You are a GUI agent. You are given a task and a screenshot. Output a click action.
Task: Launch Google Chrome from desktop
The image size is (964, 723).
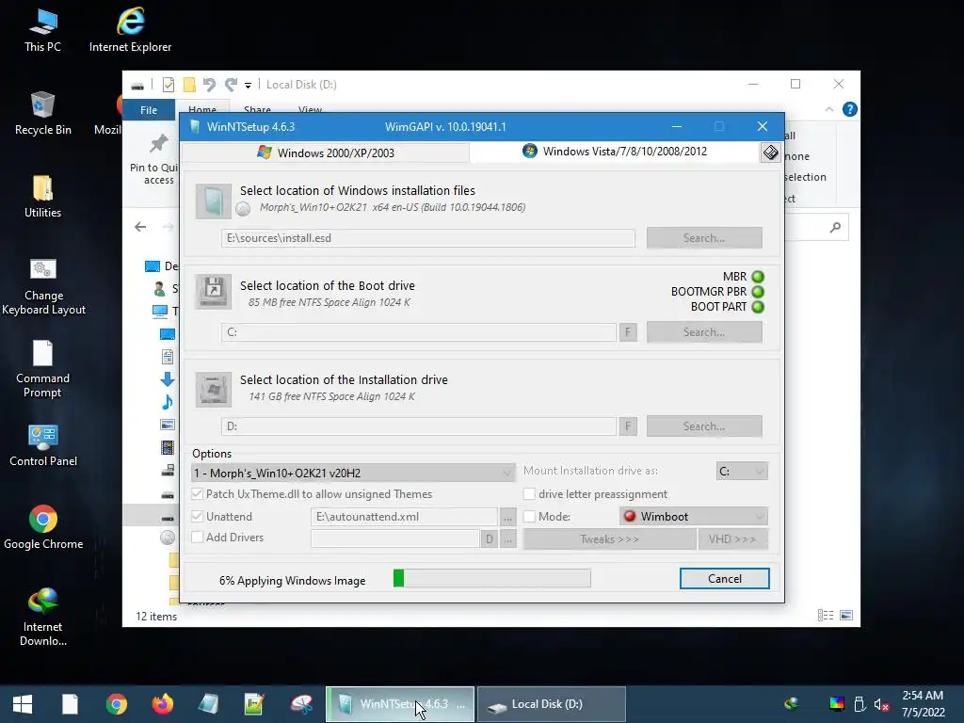click(x=43, y=527)
